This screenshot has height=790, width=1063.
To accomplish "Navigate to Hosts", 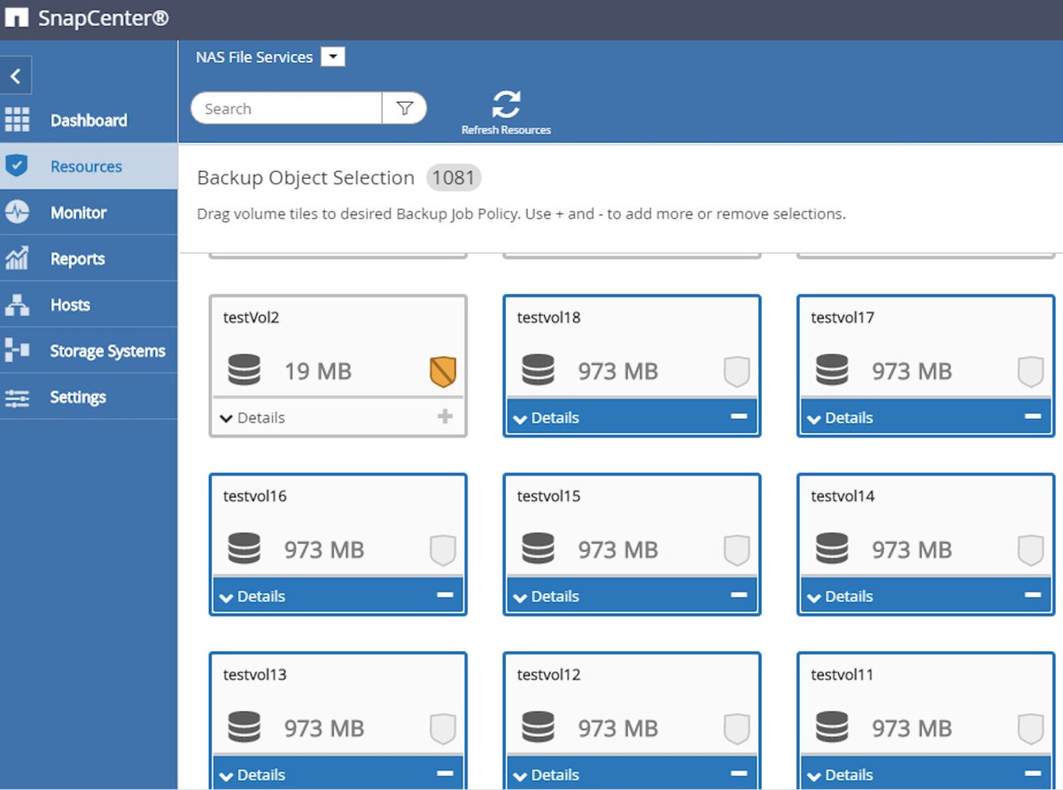I will [89, 305].
